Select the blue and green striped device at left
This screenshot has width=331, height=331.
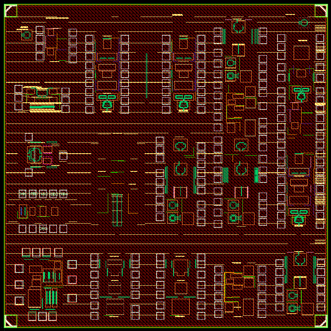pyautogui.click(x=23, y=211)
